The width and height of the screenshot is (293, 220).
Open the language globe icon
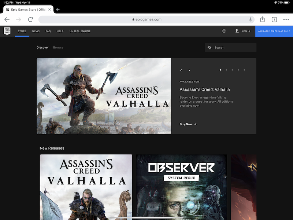pyautogui.click(x=224, y=31)
